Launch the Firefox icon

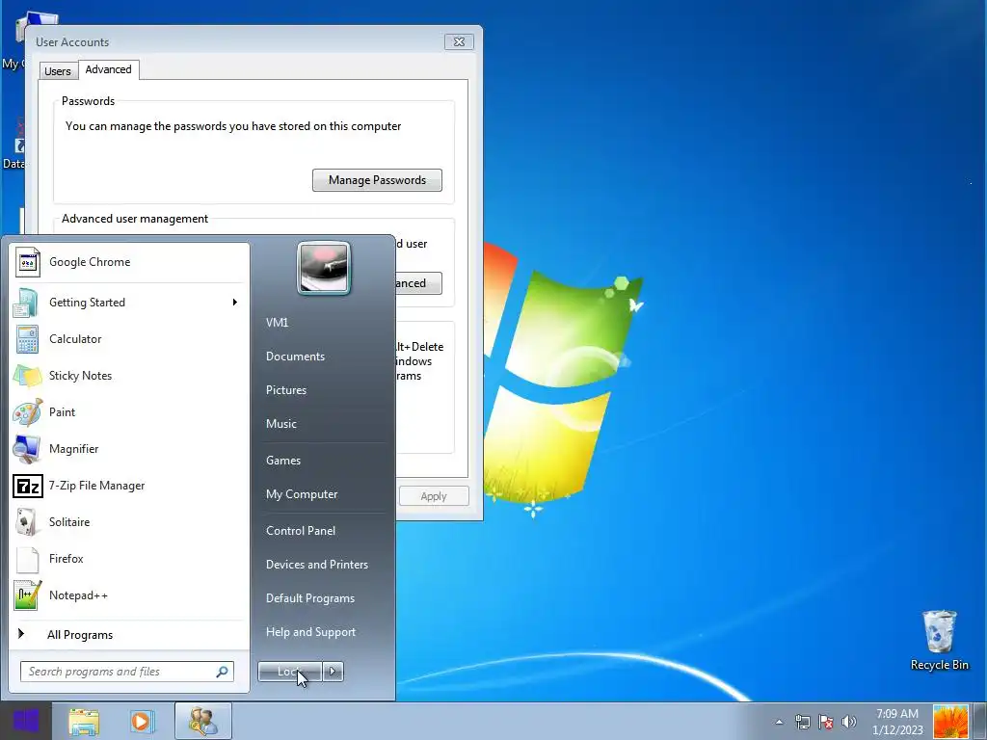[27, 559]
